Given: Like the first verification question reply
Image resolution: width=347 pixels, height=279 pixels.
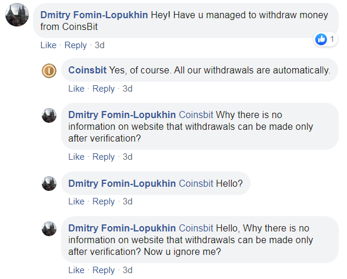Looking at the screenshot, I should [76, 157].
